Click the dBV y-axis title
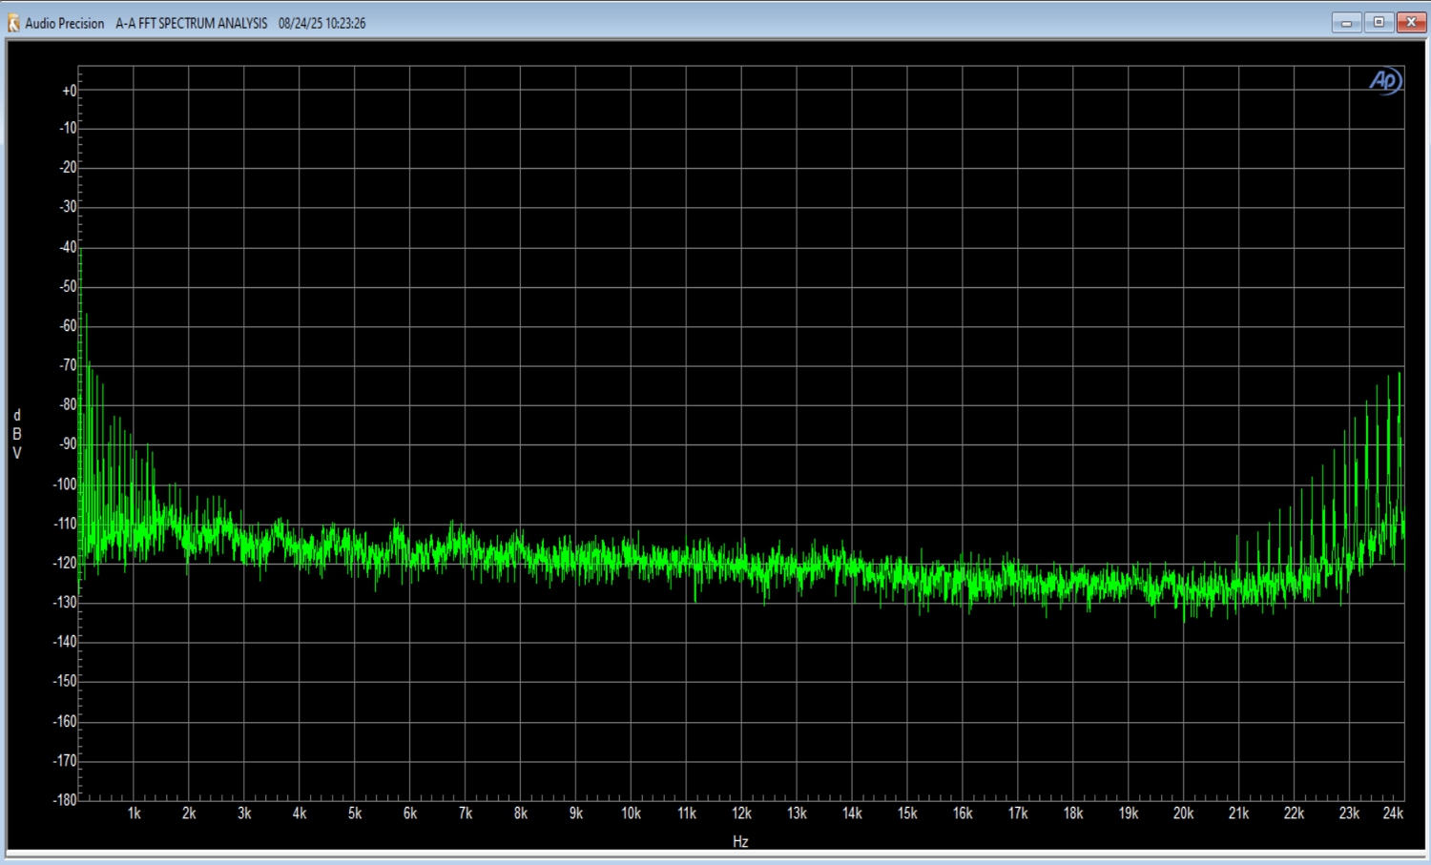Screen dimensions: 1431x865 [x=16, y=434]
